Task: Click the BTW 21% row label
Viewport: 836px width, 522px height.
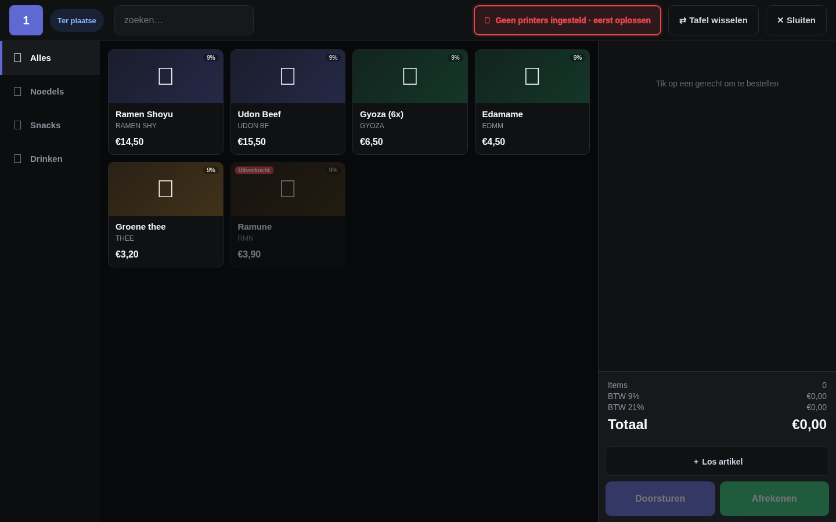Action: 626,407
